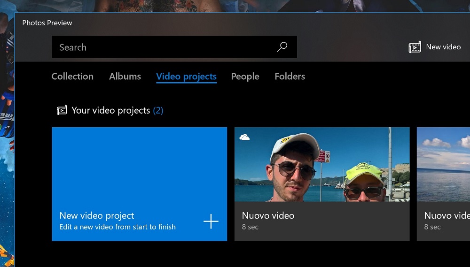Click the New video project blue tile
This screenshot has height=267, width=470.
click(140, 184)
